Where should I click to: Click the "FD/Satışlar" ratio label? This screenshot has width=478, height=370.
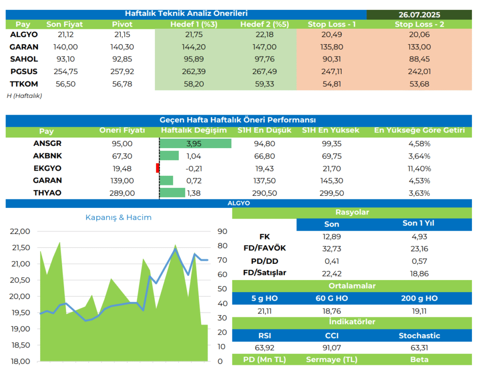pos(265,273)
